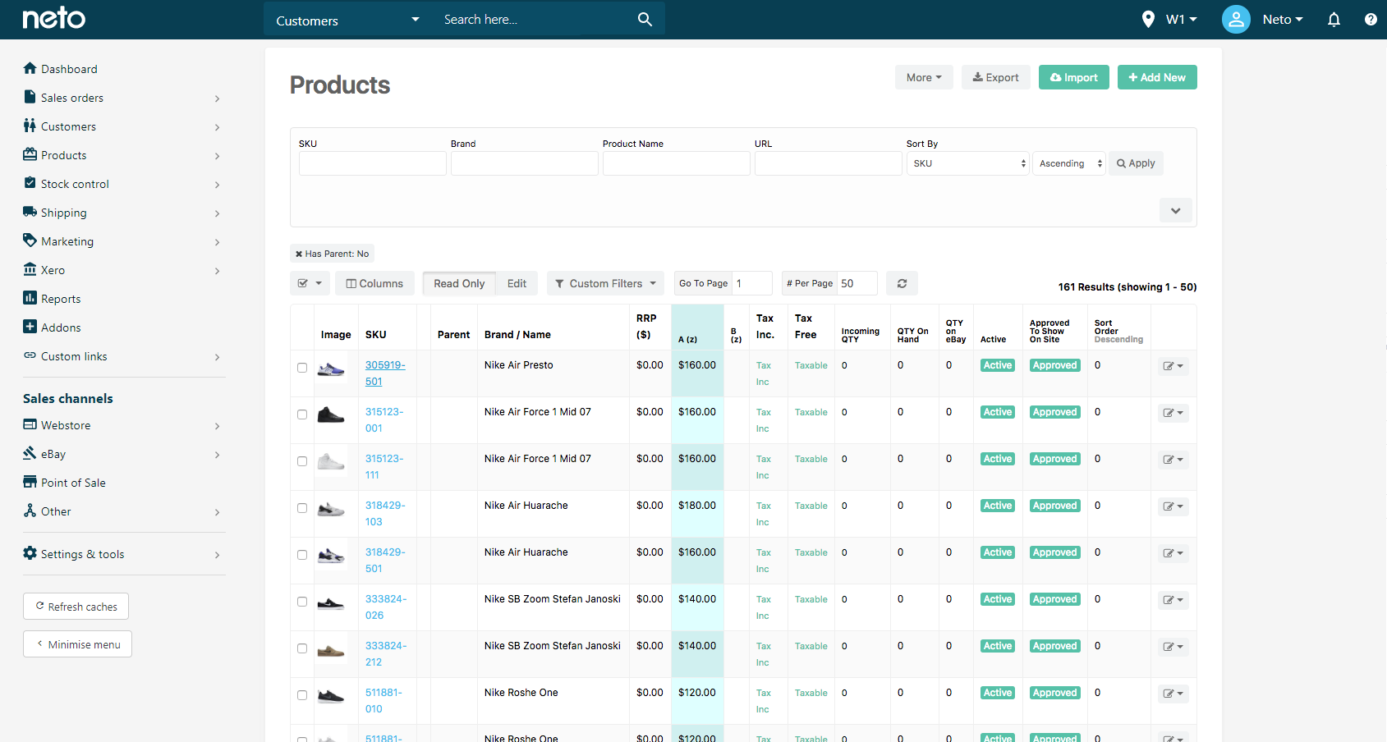Image resolution: width=1387 pixels, height=742 pixels.
Task: Click the warehouse location pin icon
Action: [x=1148, y=19]
